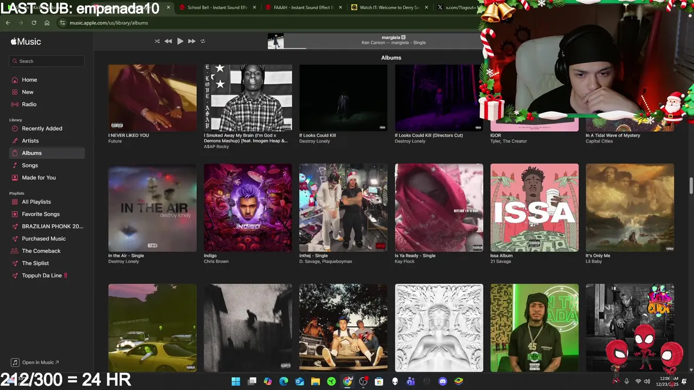Click Kay Flock artist link
Viewport: 694px width, 390px height.
pyautogui.click(x=405, y=262)
